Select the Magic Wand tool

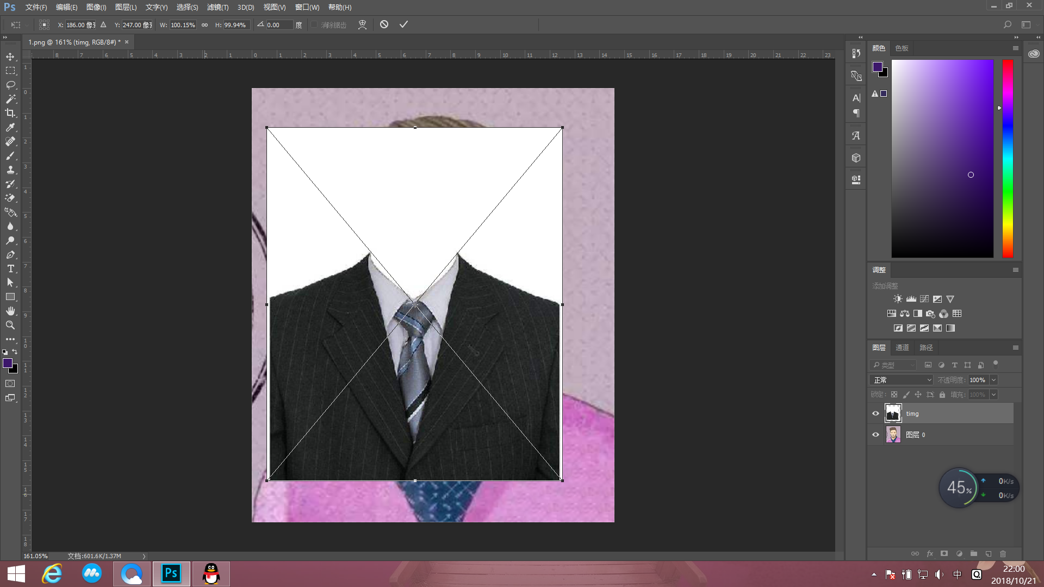[10, 99]
